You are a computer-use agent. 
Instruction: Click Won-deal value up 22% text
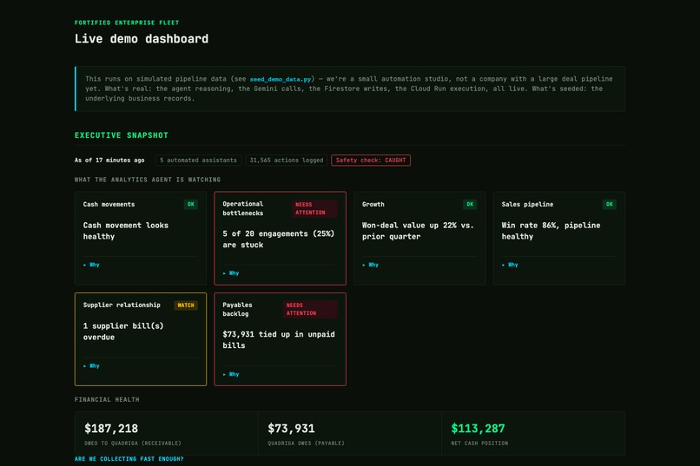[418, 231]
